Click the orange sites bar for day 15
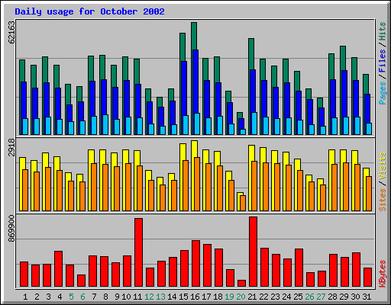This screenshot has width=391, height=305. pos(186,185)
